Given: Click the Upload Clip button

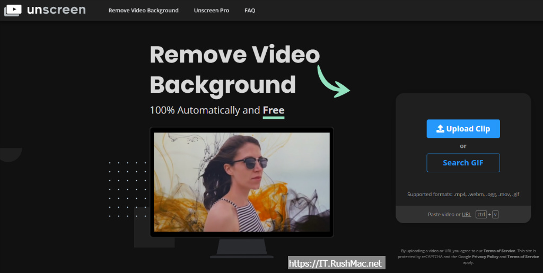Looking at the screenshot, I should coord(463,129).
